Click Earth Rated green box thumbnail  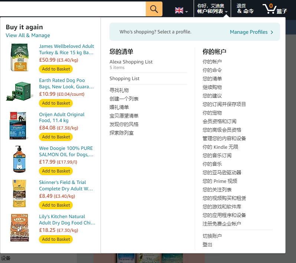pyautogui.click(x=20, y=91)
